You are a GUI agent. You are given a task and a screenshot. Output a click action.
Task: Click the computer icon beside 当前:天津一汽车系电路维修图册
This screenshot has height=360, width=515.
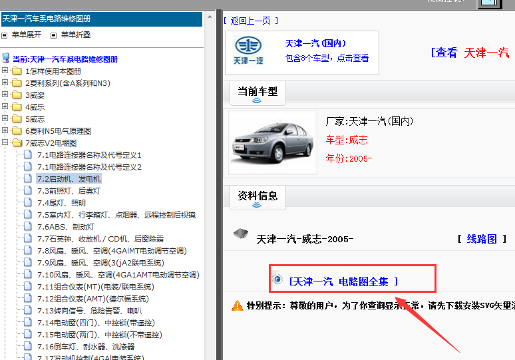(5, 58)
